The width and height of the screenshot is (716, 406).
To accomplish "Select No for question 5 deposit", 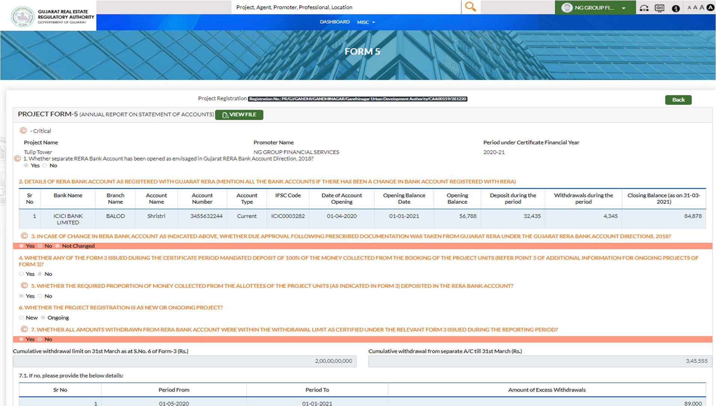I will coord(40,296).
